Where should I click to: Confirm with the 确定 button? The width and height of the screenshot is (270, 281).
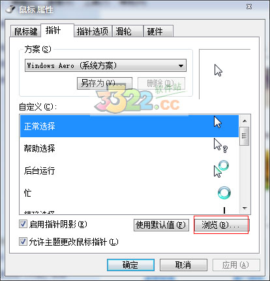click(x=130, y=265)
